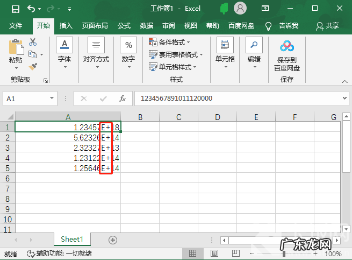Zoom out with minus button
Image resolution: width=352 pixels, height=260 pixels.
252,254
